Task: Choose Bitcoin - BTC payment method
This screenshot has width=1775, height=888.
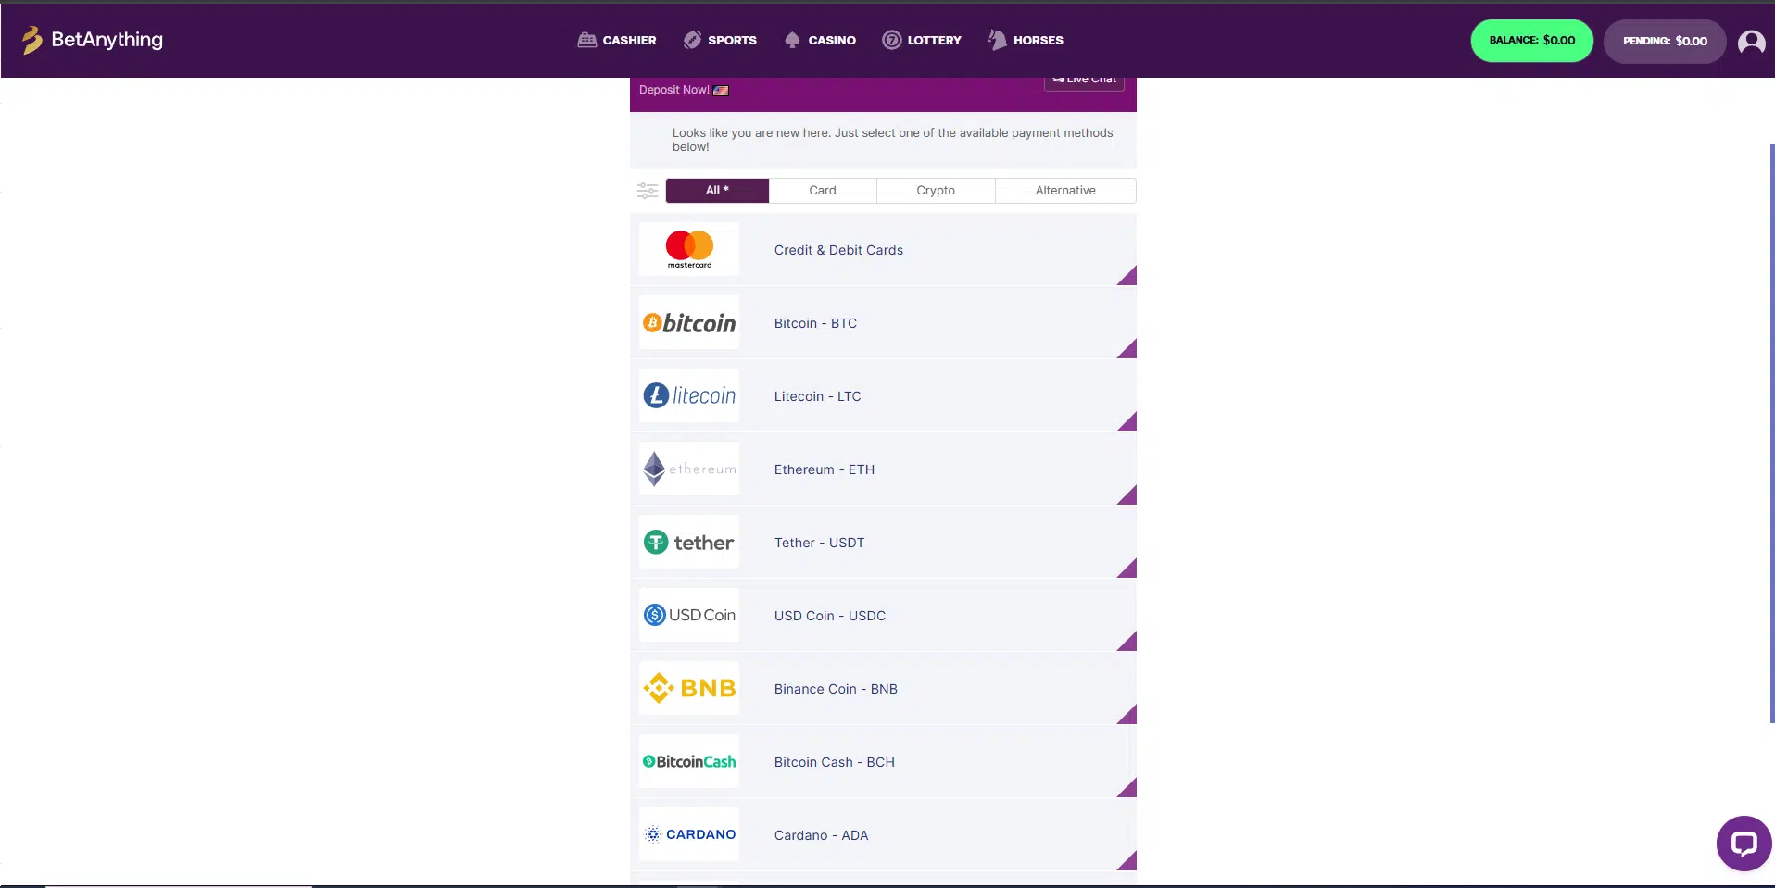Action: coord(883,323)
